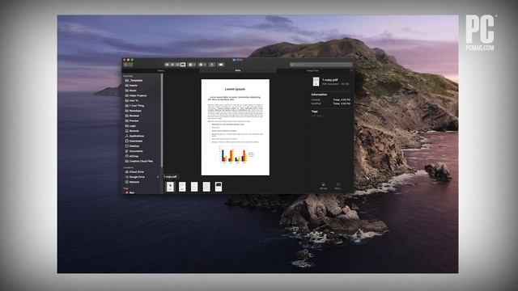Switch to the leftmost Finder tab
Image resolution: width=518 pixels, height=291 pixels.
[x=161, y=70]
